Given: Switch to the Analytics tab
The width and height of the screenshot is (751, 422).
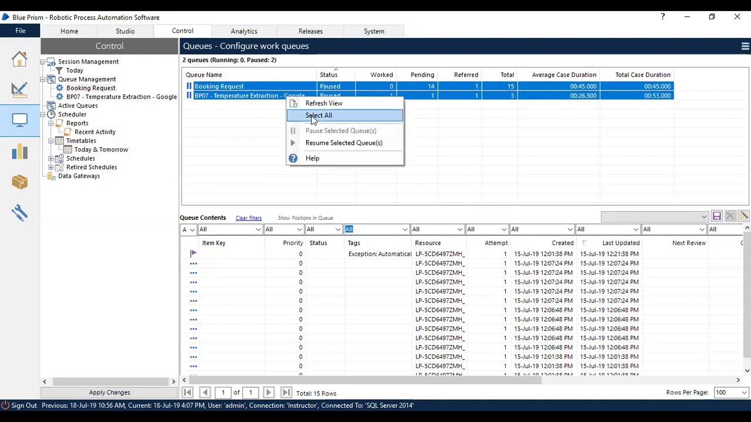Looking at the screenshot, I should pyautogui.click(x=244, y=31).
